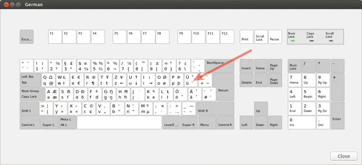Click the 0 key with equals sign

point(169,66)
